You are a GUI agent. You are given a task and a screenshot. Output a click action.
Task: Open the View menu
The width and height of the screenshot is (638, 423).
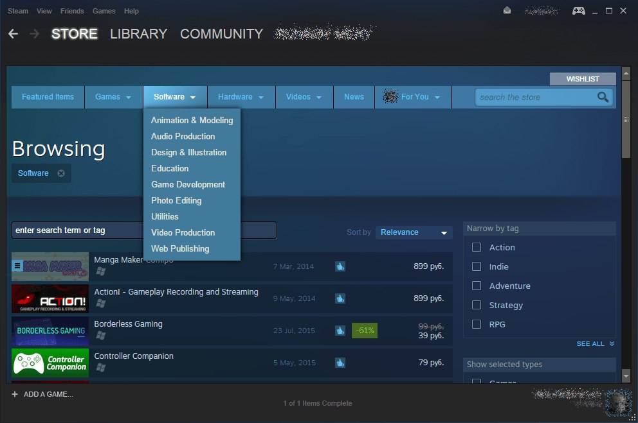44,11
